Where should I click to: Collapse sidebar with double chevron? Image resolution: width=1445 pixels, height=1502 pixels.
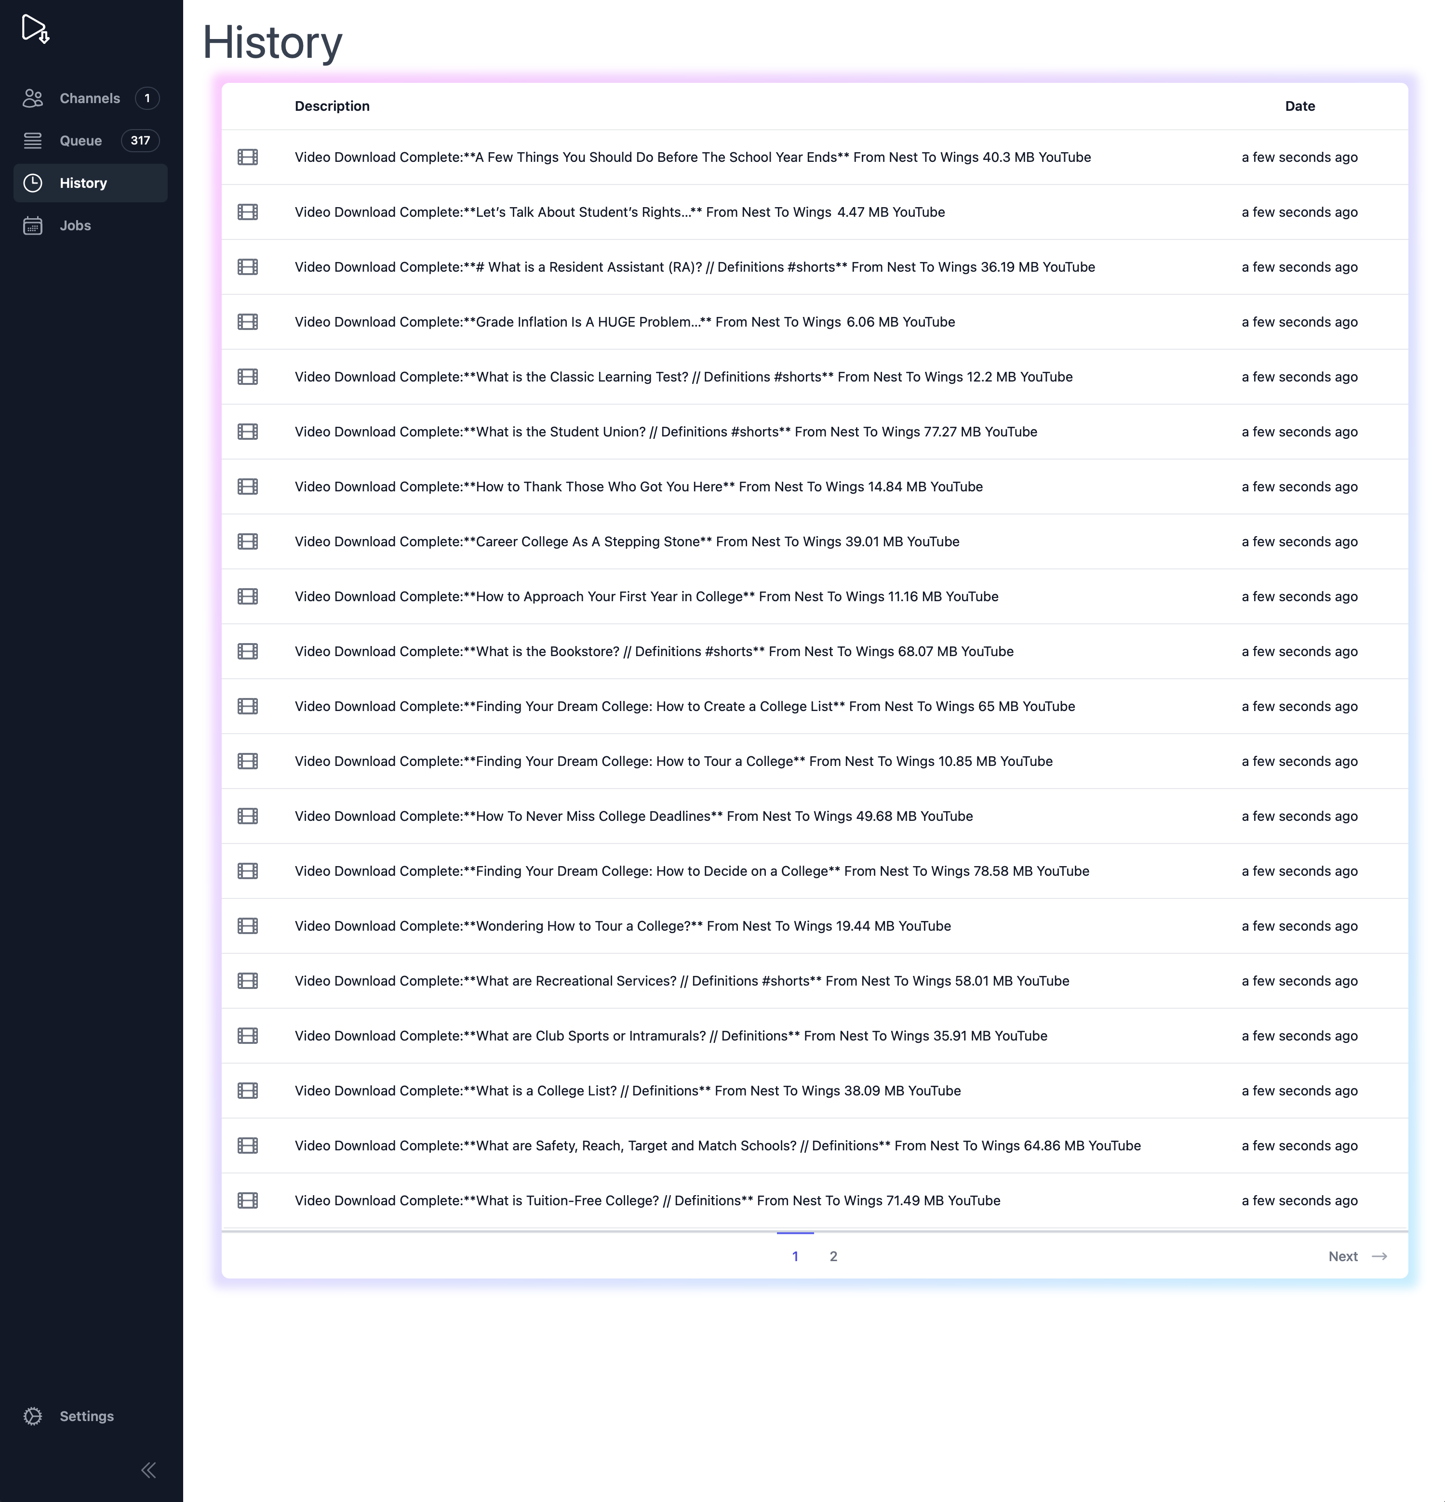click(149, 1470)
